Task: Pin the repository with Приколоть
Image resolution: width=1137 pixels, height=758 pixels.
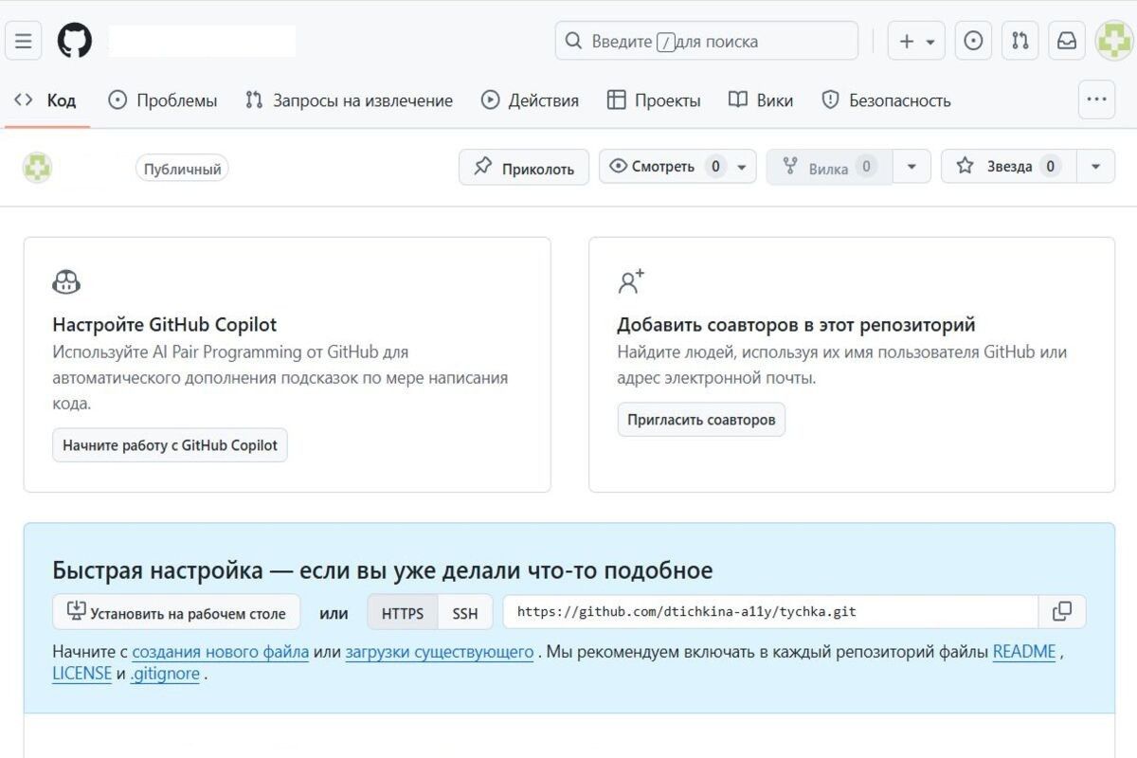Action: [523, 166]
